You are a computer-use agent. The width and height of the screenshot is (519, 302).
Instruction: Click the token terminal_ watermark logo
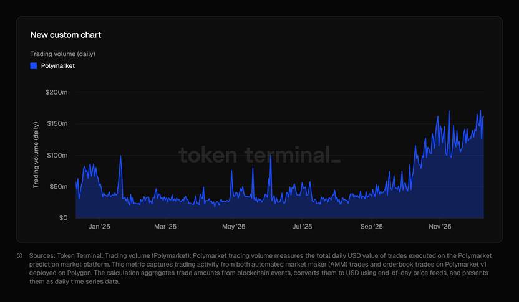(x=259, y=154)
